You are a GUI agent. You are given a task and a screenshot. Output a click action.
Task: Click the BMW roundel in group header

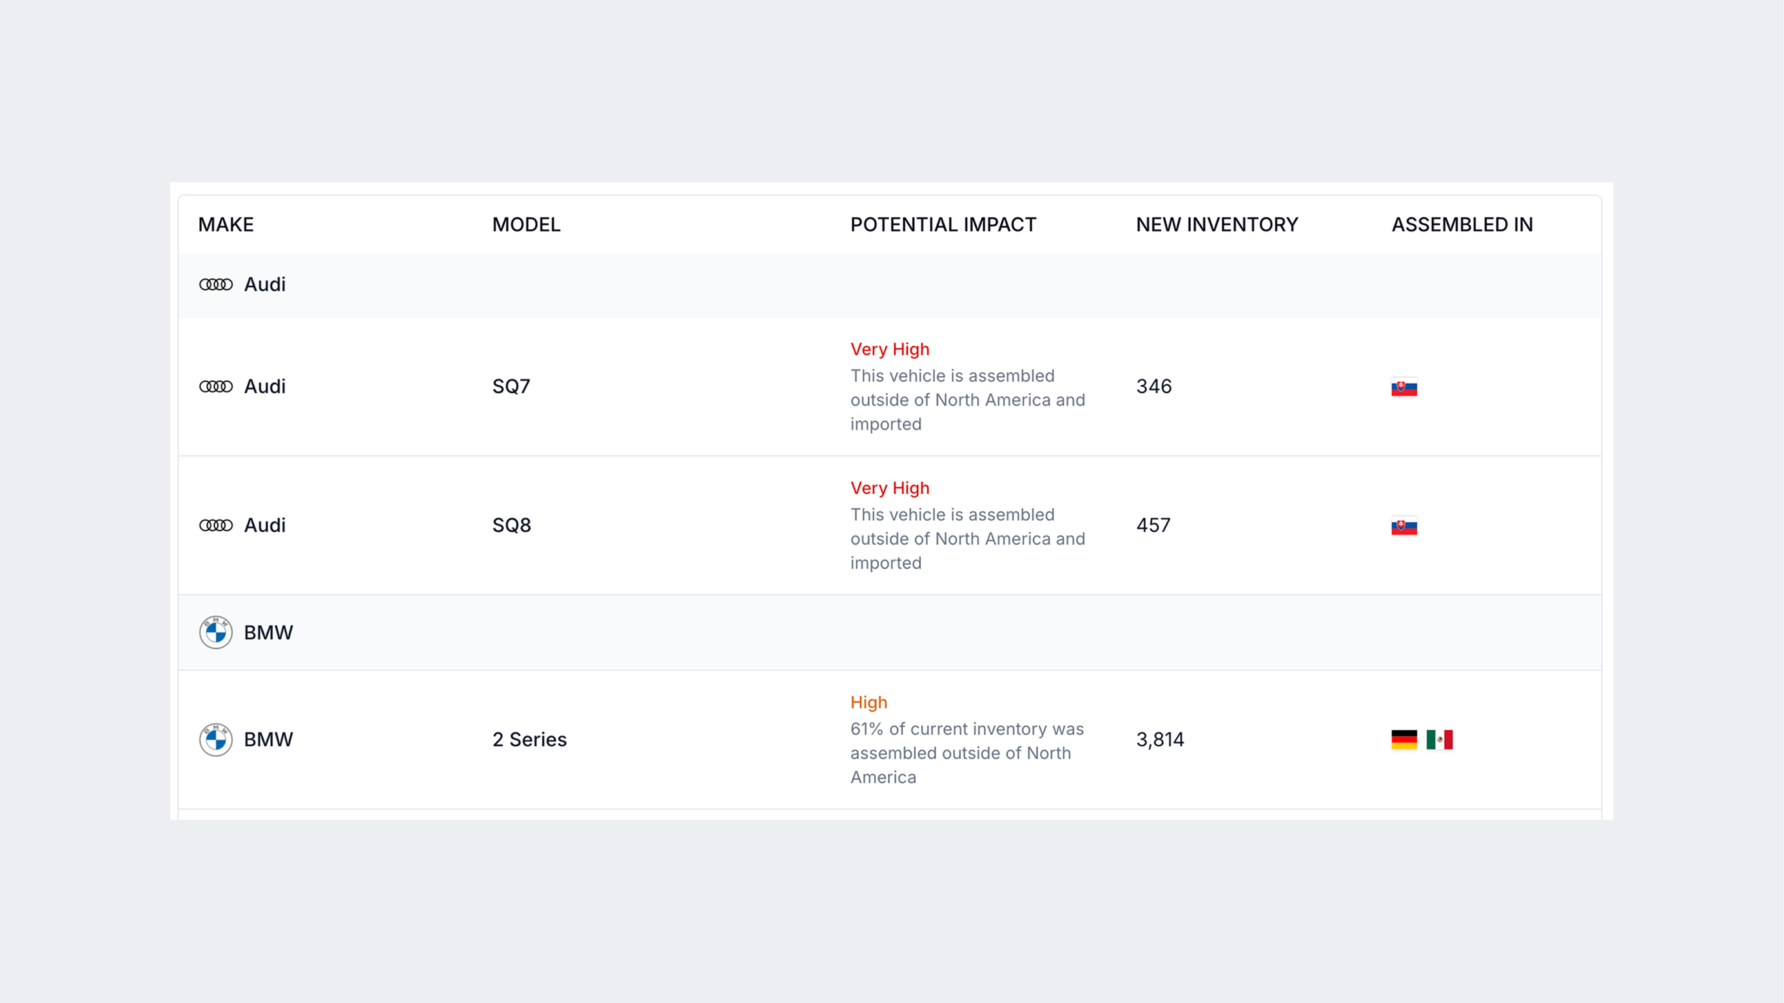tap(215, 632)
